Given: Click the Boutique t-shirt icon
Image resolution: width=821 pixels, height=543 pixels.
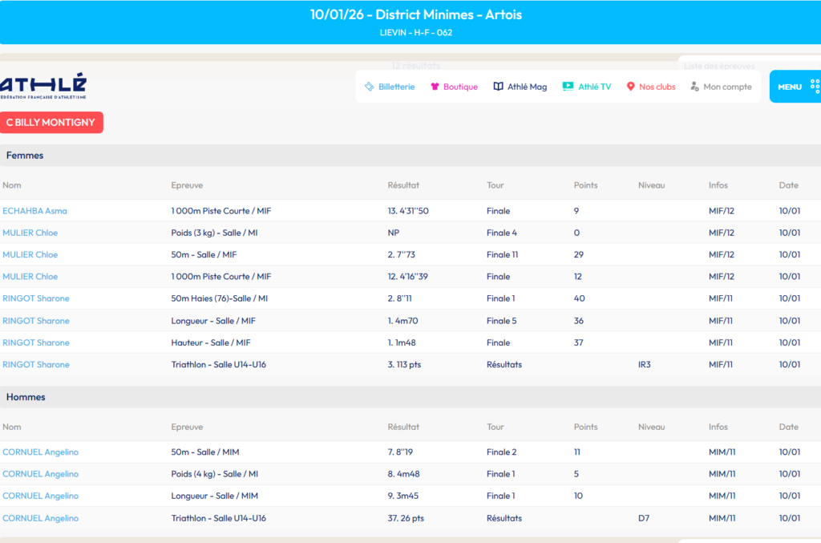Looking at the screenshot, I should [435, 87].
